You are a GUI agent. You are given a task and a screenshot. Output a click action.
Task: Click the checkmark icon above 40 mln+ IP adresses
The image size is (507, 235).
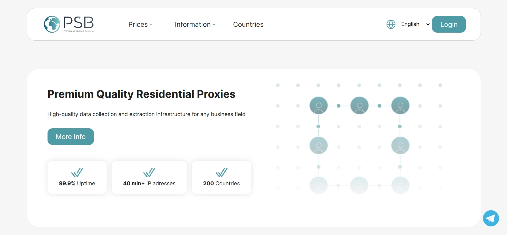pos(149,172)
